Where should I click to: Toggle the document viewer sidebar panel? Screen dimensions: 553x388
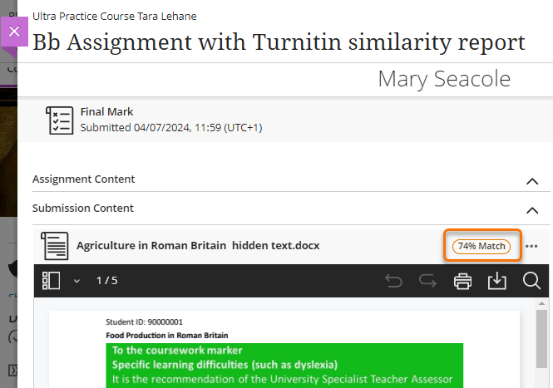click(x=52, y=281)
